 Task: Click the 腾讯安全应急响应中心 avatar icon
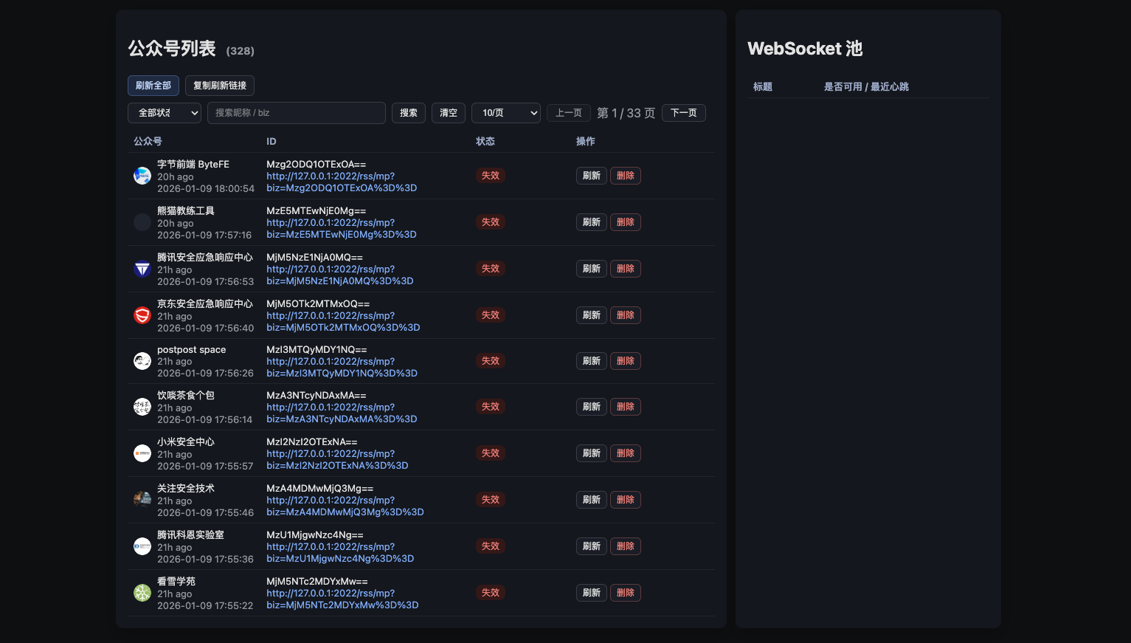pyautogui.click(x=142, y=269)
